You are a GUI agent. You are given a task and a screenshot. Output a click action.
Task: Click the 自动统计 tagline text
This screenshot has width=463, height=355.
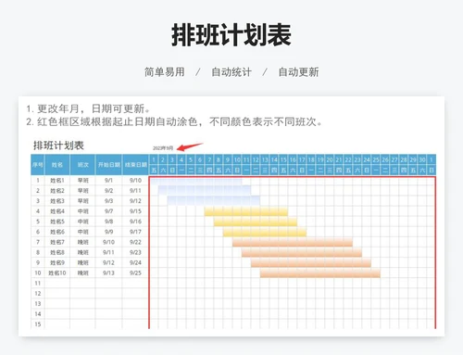coord(231,72)
